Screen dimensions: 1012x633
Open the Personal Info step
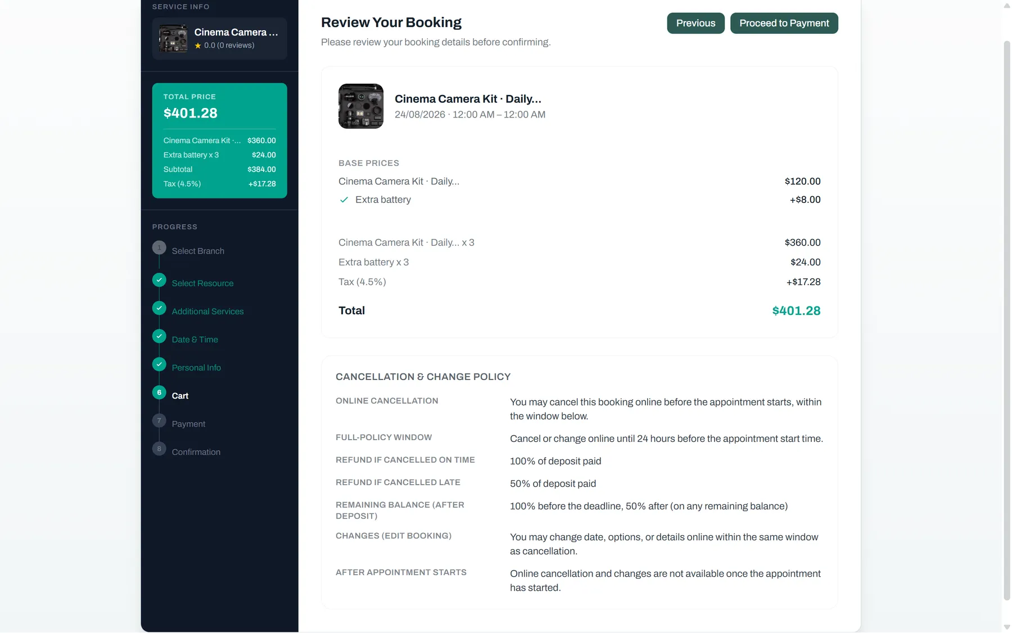196,368
